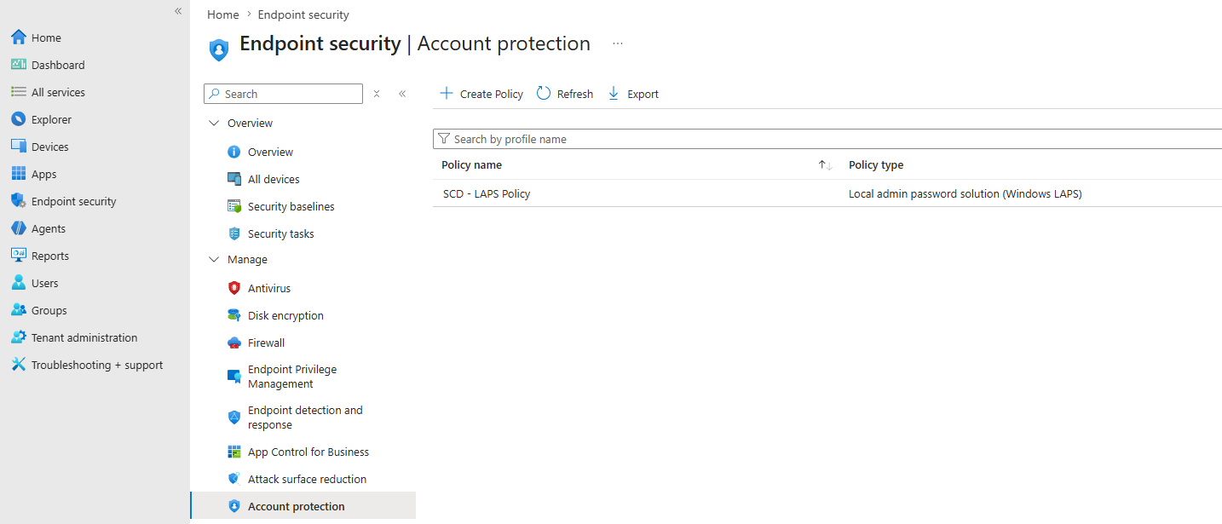1222x524 pixels.
Task: Click the large shield icon beside page title
Action: point(219,49)
